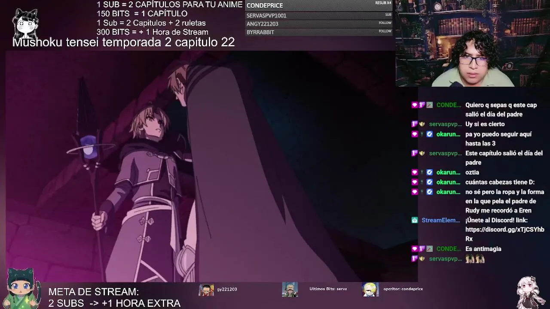Viewport: 550px width, 309px height.
Task: Click heart badge on 'Quiero q sepas' message
Action: point(415,105)
